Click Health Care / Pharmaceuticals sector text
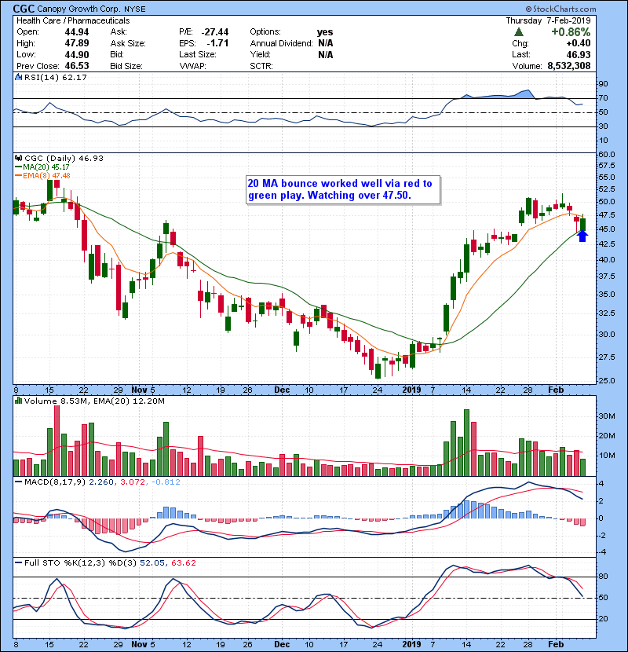 73,20
